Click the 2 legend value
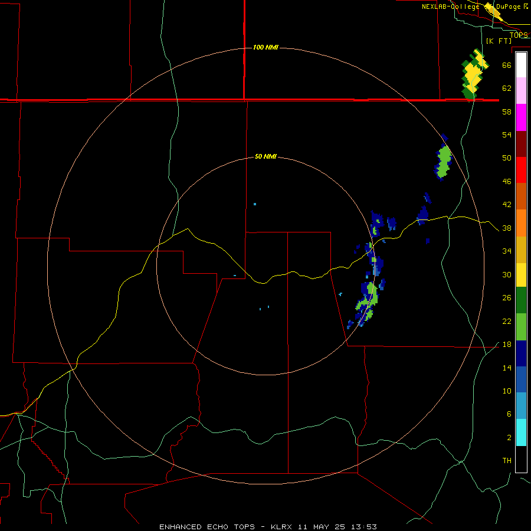The image size is (531, 531). click(x=509, y=438)
